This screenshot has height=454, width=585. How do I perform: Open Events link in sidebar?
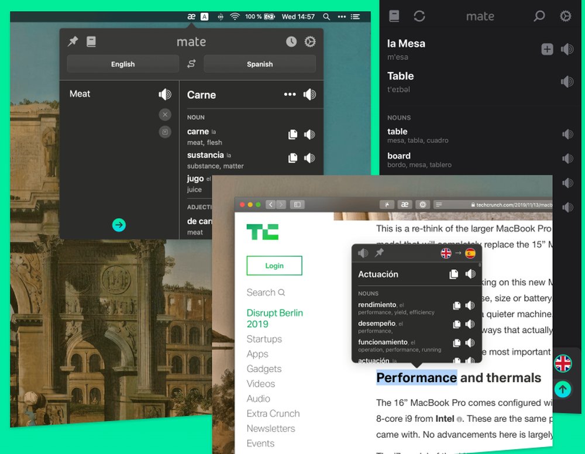[260, 443]
